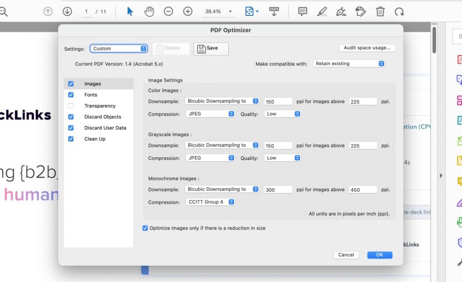
Task: Click the trash delete icon in toolbar
Action: (x=380, y=11)
